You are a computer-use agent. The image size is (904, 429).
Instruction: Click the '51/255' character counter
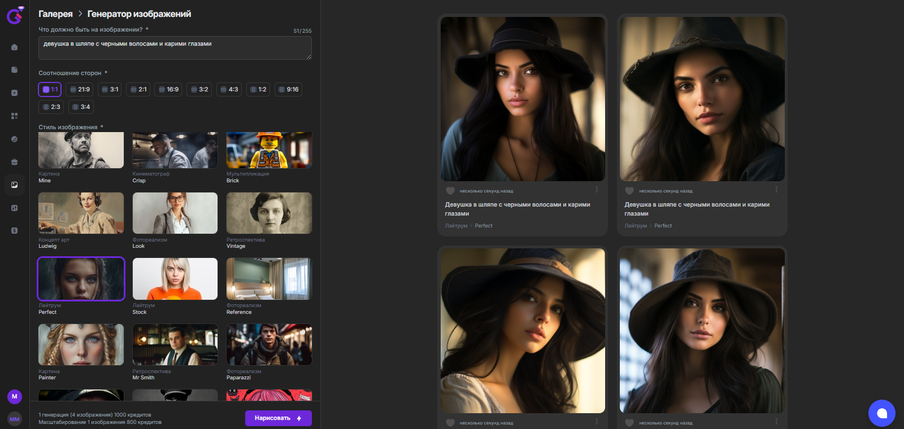tap(302, 30)
